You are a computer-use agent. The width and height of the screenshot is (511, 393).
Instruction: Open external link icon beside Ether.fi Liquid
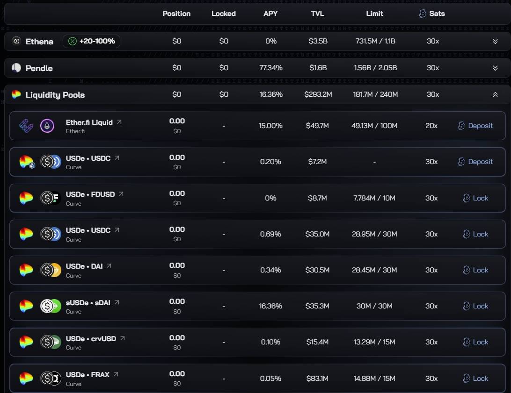[119, 122]
